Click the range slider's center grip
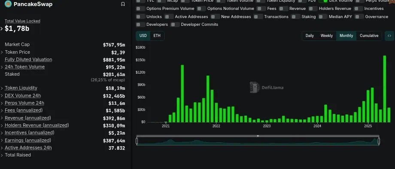Screen dimensions: 395x169 point(258,136)
